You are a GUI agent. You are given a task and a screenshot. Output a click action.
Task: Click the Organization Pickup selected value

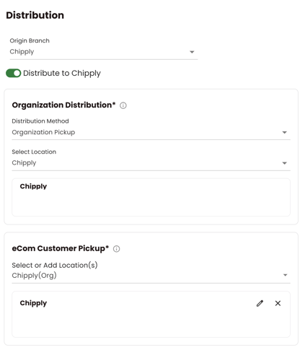click(x=43, y=132)
